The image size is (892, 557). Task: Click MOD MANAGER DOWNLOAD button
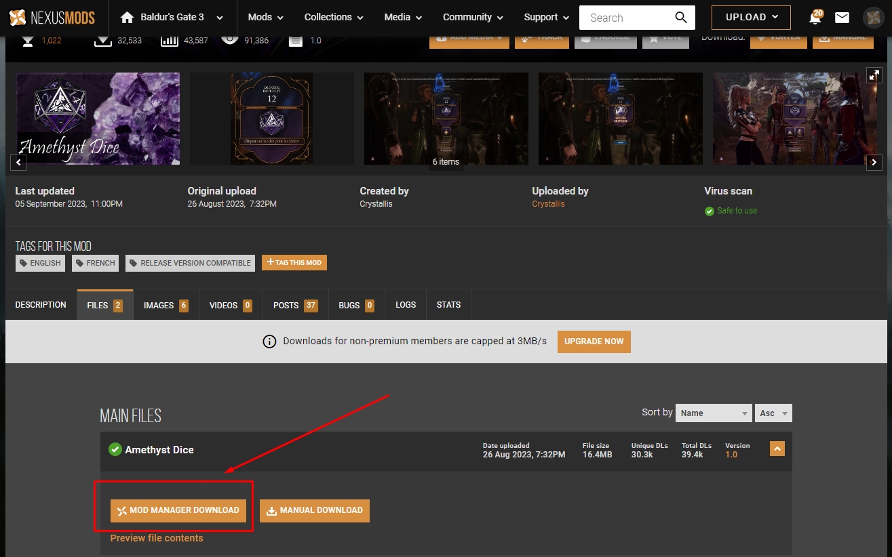click(178, 510)
